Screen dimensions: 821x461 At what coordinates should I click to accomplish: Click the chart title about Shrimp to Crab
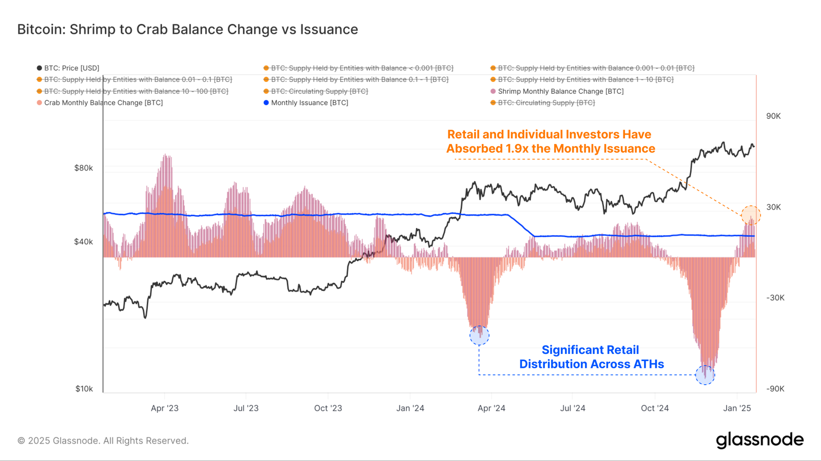[x=187, y=29]
